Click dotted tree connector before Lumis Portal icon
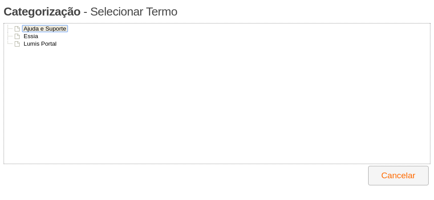This screenshot has height=200, width=434. (x=10, y=43)
